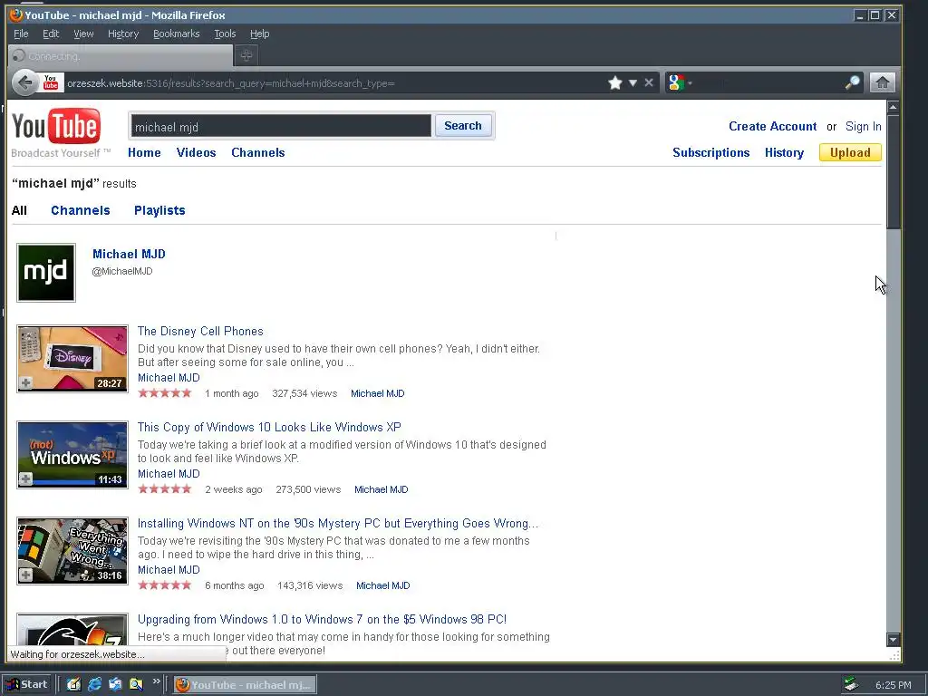Image resolution: width=928 pixels, height=696 pixels.
Task: Open the address bar history dropdown arrow
Action: tap(633, 82)
